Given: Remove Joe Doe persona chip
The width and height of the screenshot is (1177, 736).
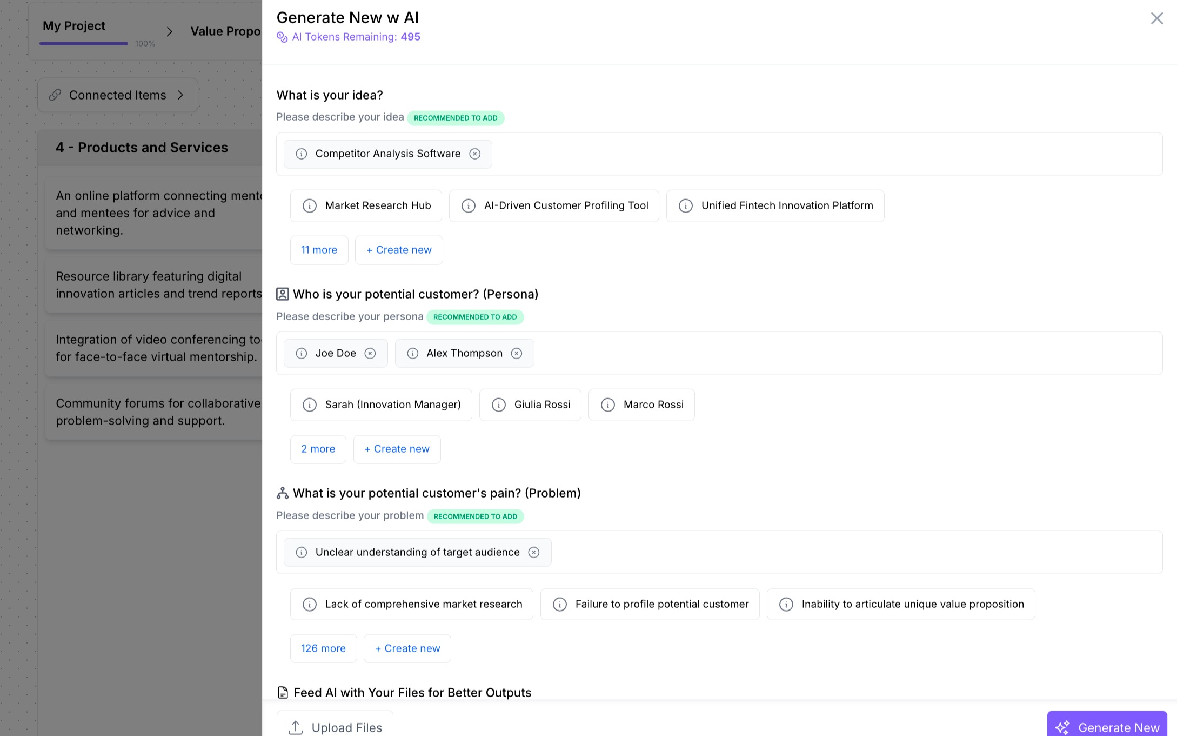Looking at the screenshot, I should 370,354.
